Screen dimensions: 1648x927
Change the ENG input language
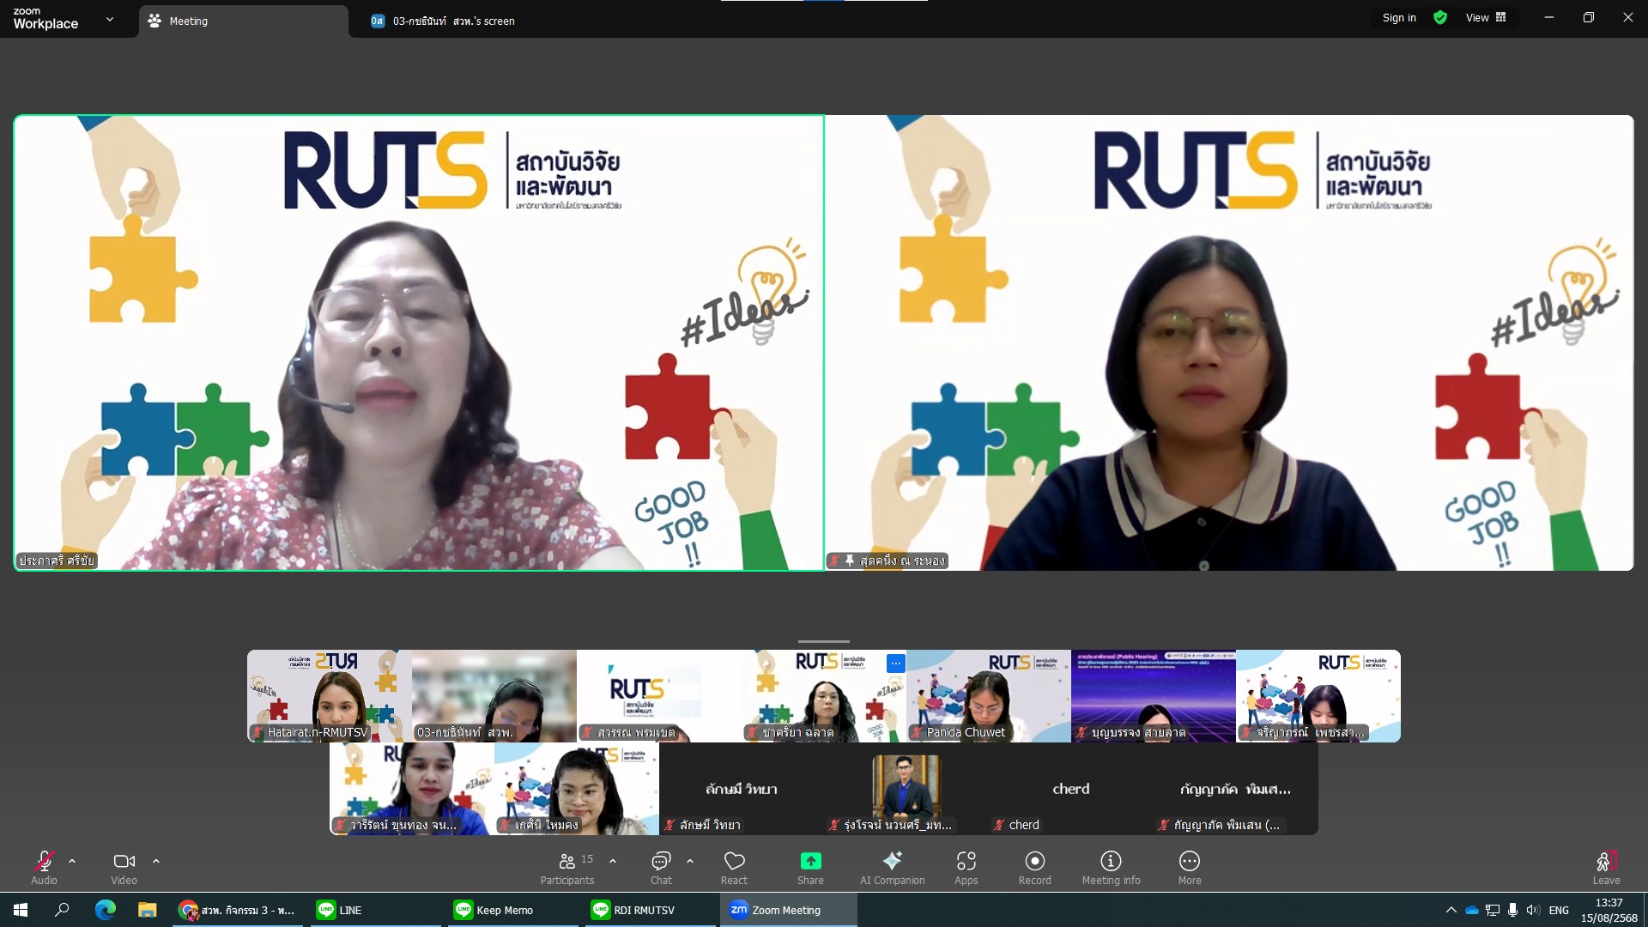[1560, 910]
